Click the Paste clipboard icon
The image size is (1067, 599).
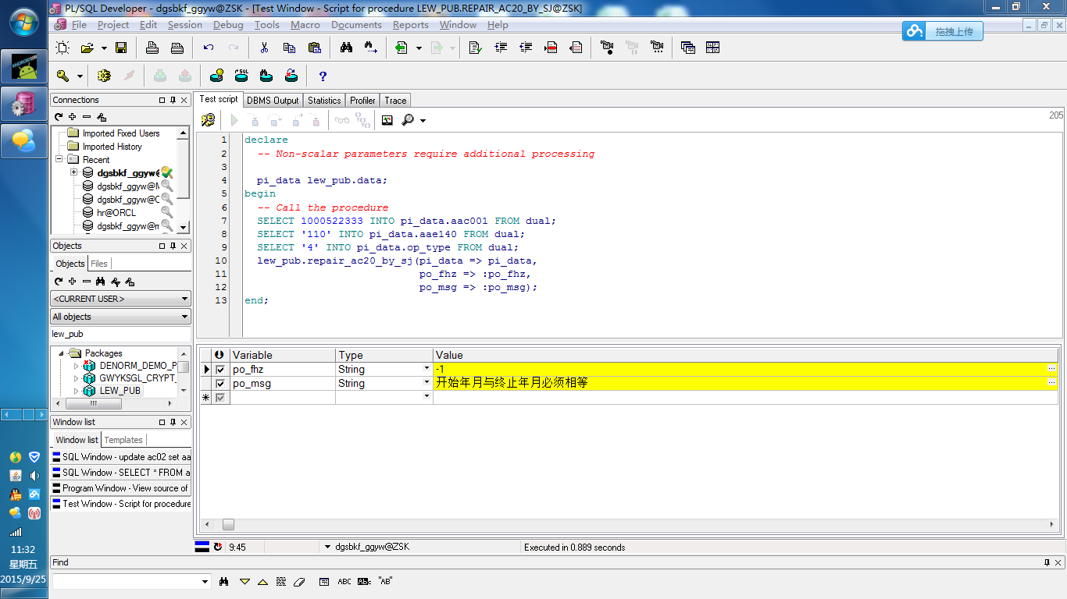click(314, 48)
